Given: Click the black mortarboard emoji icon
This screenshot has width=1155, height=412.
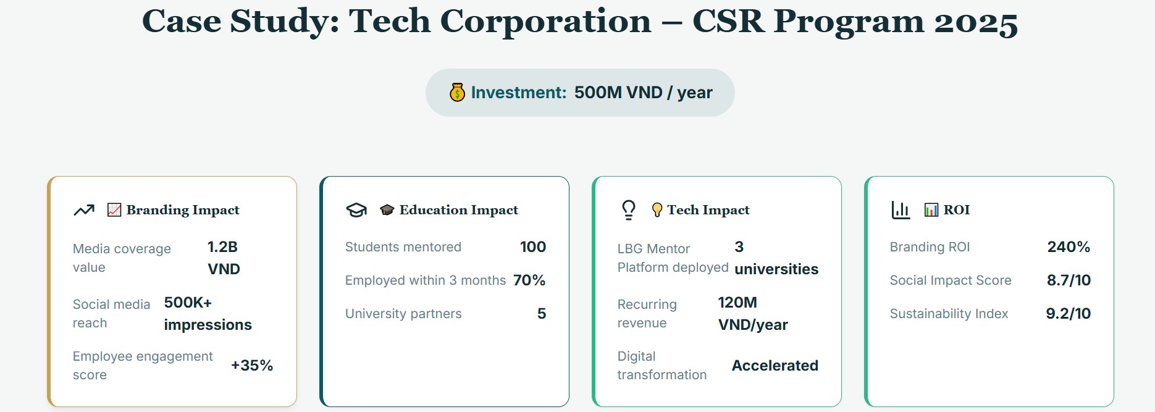Looking at the screenshot, I should click(x=387, y=210).
